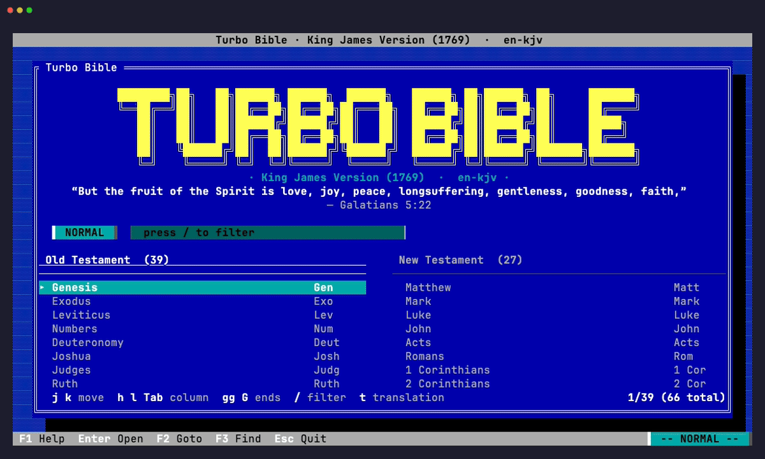The height and width of the screenshot is (459, 765).
Task: Click the 'Lev' abbreviation
Action: pyautogui.click(x=323, y=315)
